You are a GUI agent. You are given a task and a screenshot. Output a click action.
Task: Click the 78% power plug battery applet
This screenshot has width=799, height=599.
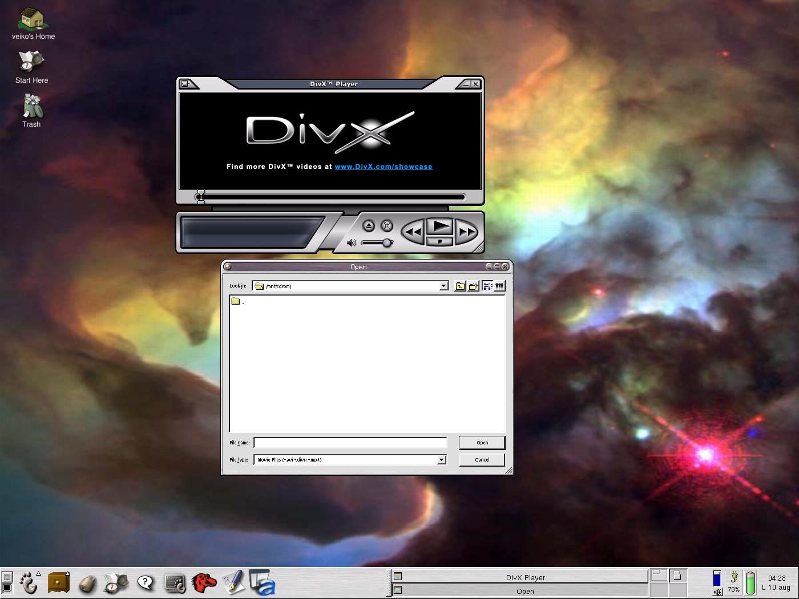pos(734,582)
